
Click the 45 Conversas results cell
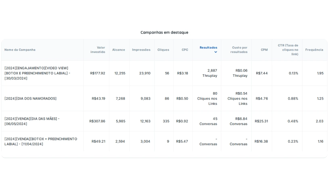(x=207, y=121)
